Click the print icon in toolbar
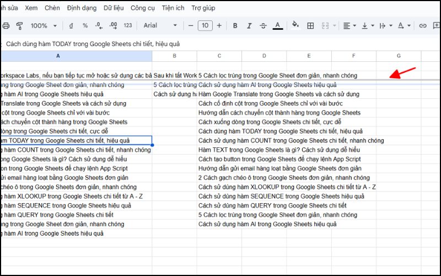Screen dimensions: 441x276 [6, 25]
